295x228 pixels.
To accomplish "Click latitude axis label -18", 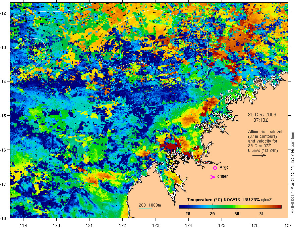I will click(3, 218).
